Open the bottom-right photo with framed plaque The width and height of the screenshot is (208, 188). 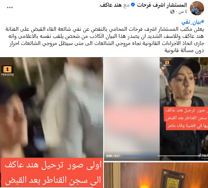(x=156, y=175)
